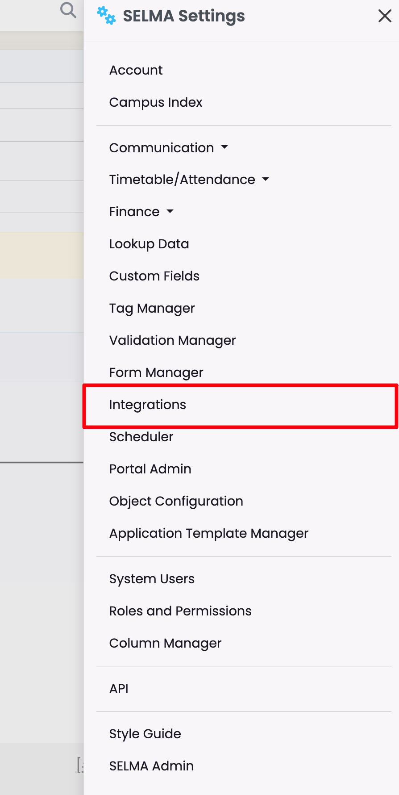Viewport: 399px width, 795px height.
Task: Open Account settings
Action: click(x=136, y=70)
